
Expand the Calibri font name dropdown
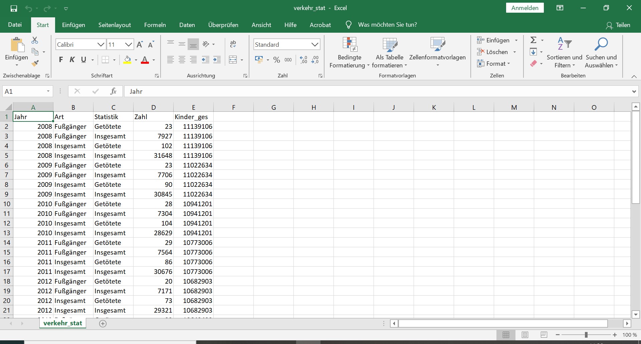tap(100, 45)
